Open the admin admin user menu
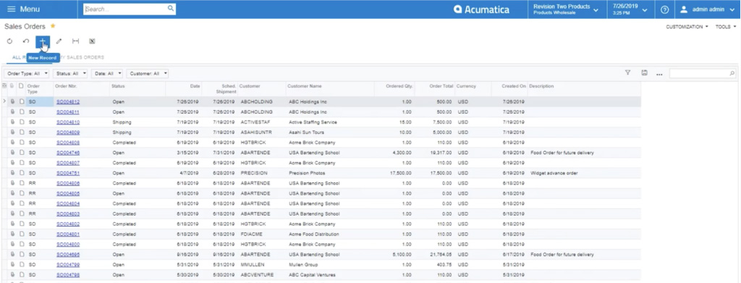741x283 pixels. pos(708,9)
